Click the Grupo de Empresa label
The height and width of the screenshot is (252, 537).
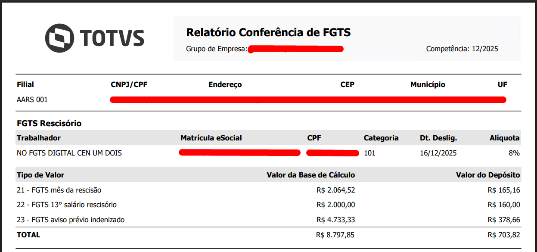tap(216, 49)
